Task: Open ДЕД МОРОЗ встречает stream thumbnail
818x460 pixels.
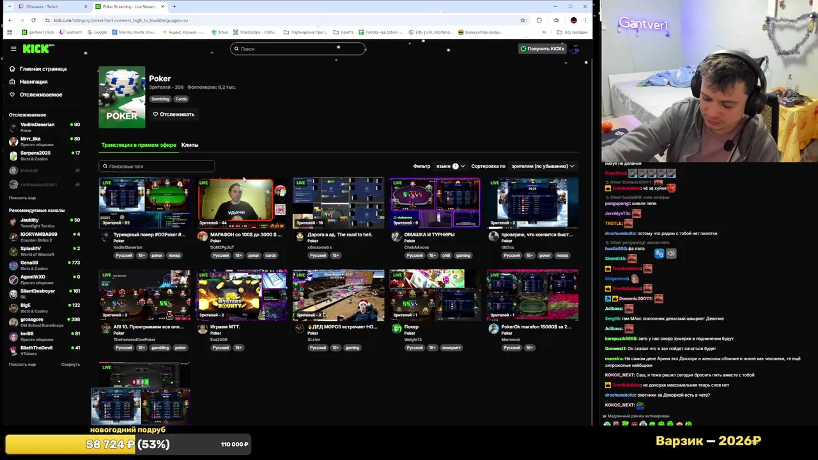Action: (339, 295)
